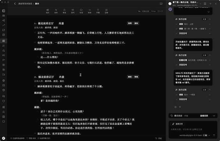Expand the 最近改动 bar chevron
This screenshot has height=141, width=220.
[214, 116]
